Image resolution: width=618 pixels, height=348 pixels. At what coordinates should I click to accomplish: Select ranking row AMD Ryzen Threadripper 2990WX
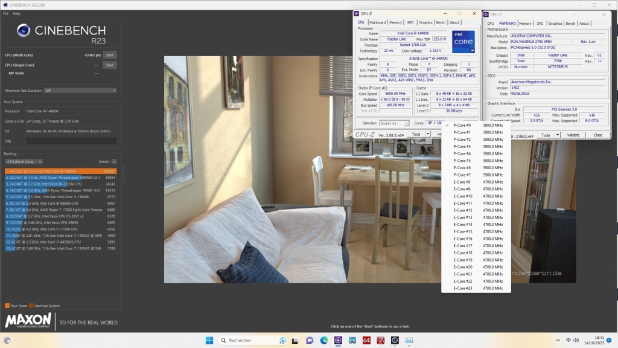click(x=61, y=178)
